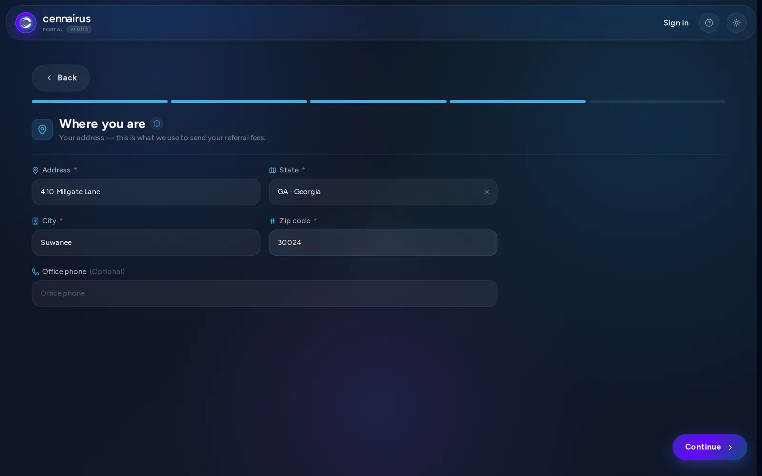Viewport: 762px width, 476px height.
Task: Click the last unfilled progress step bar
Action: pos(657,101)
